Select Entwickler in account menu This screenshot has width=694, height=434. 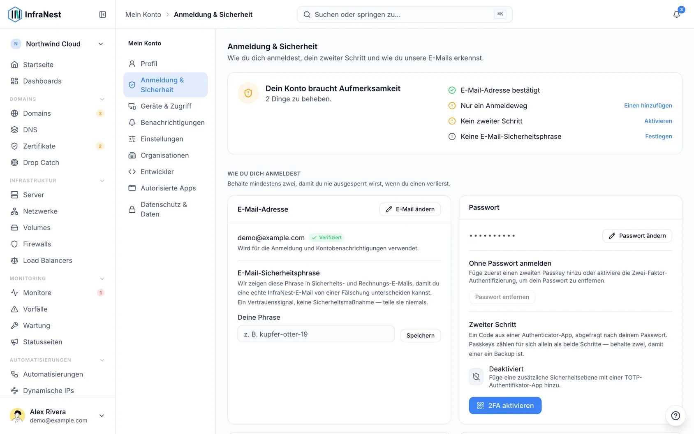click(165, 172)
